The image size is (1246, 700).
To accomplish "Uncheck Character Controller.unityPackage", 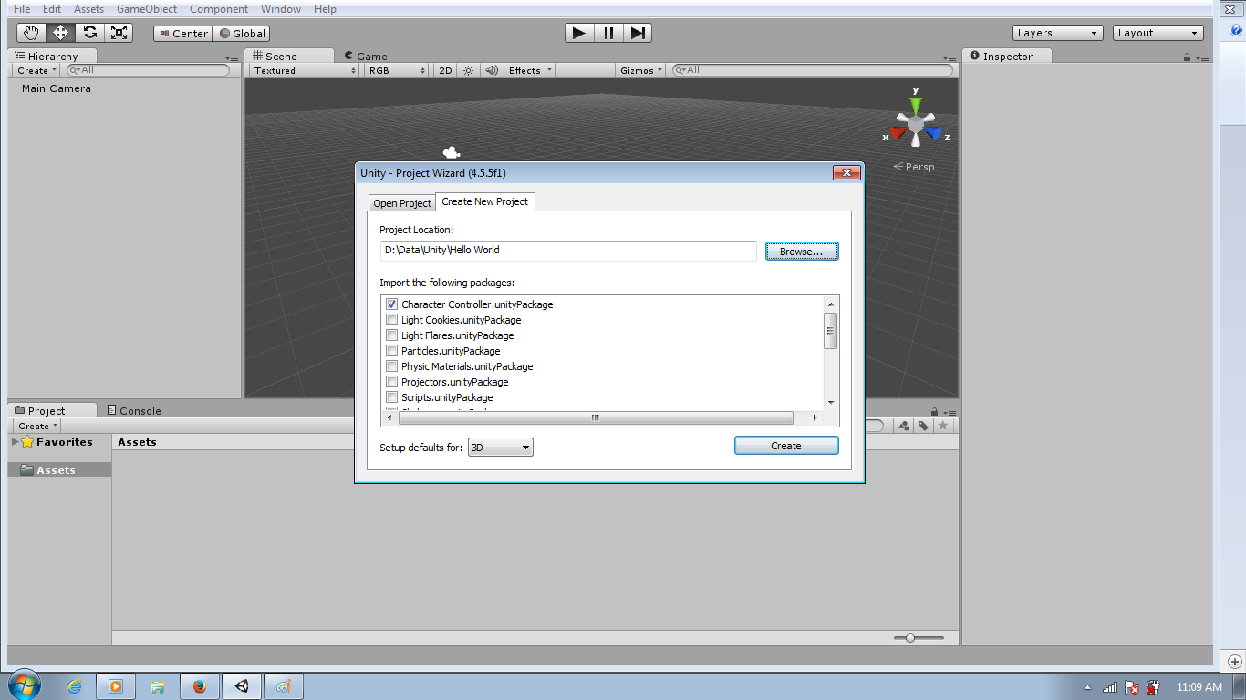I will [x=391, y=304].
